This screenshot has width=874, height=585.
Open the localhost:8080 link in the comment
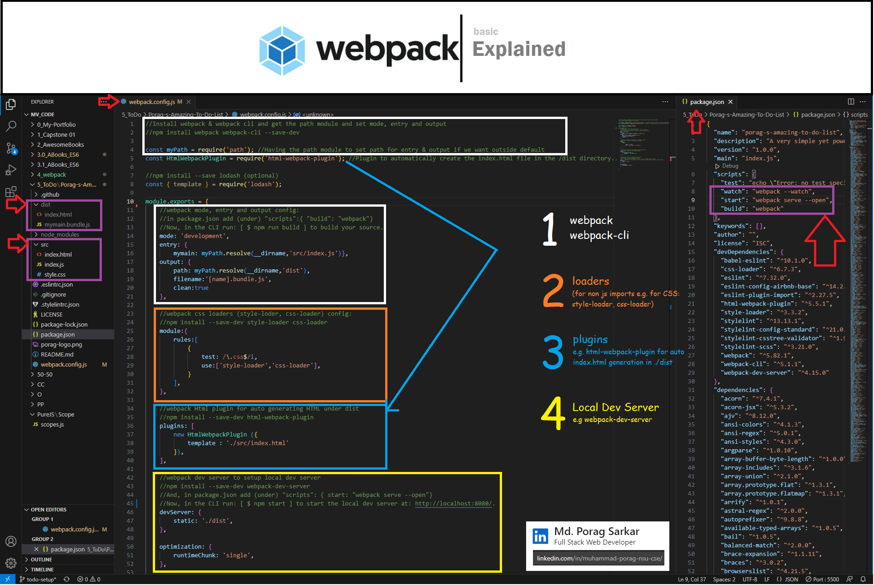453,504
